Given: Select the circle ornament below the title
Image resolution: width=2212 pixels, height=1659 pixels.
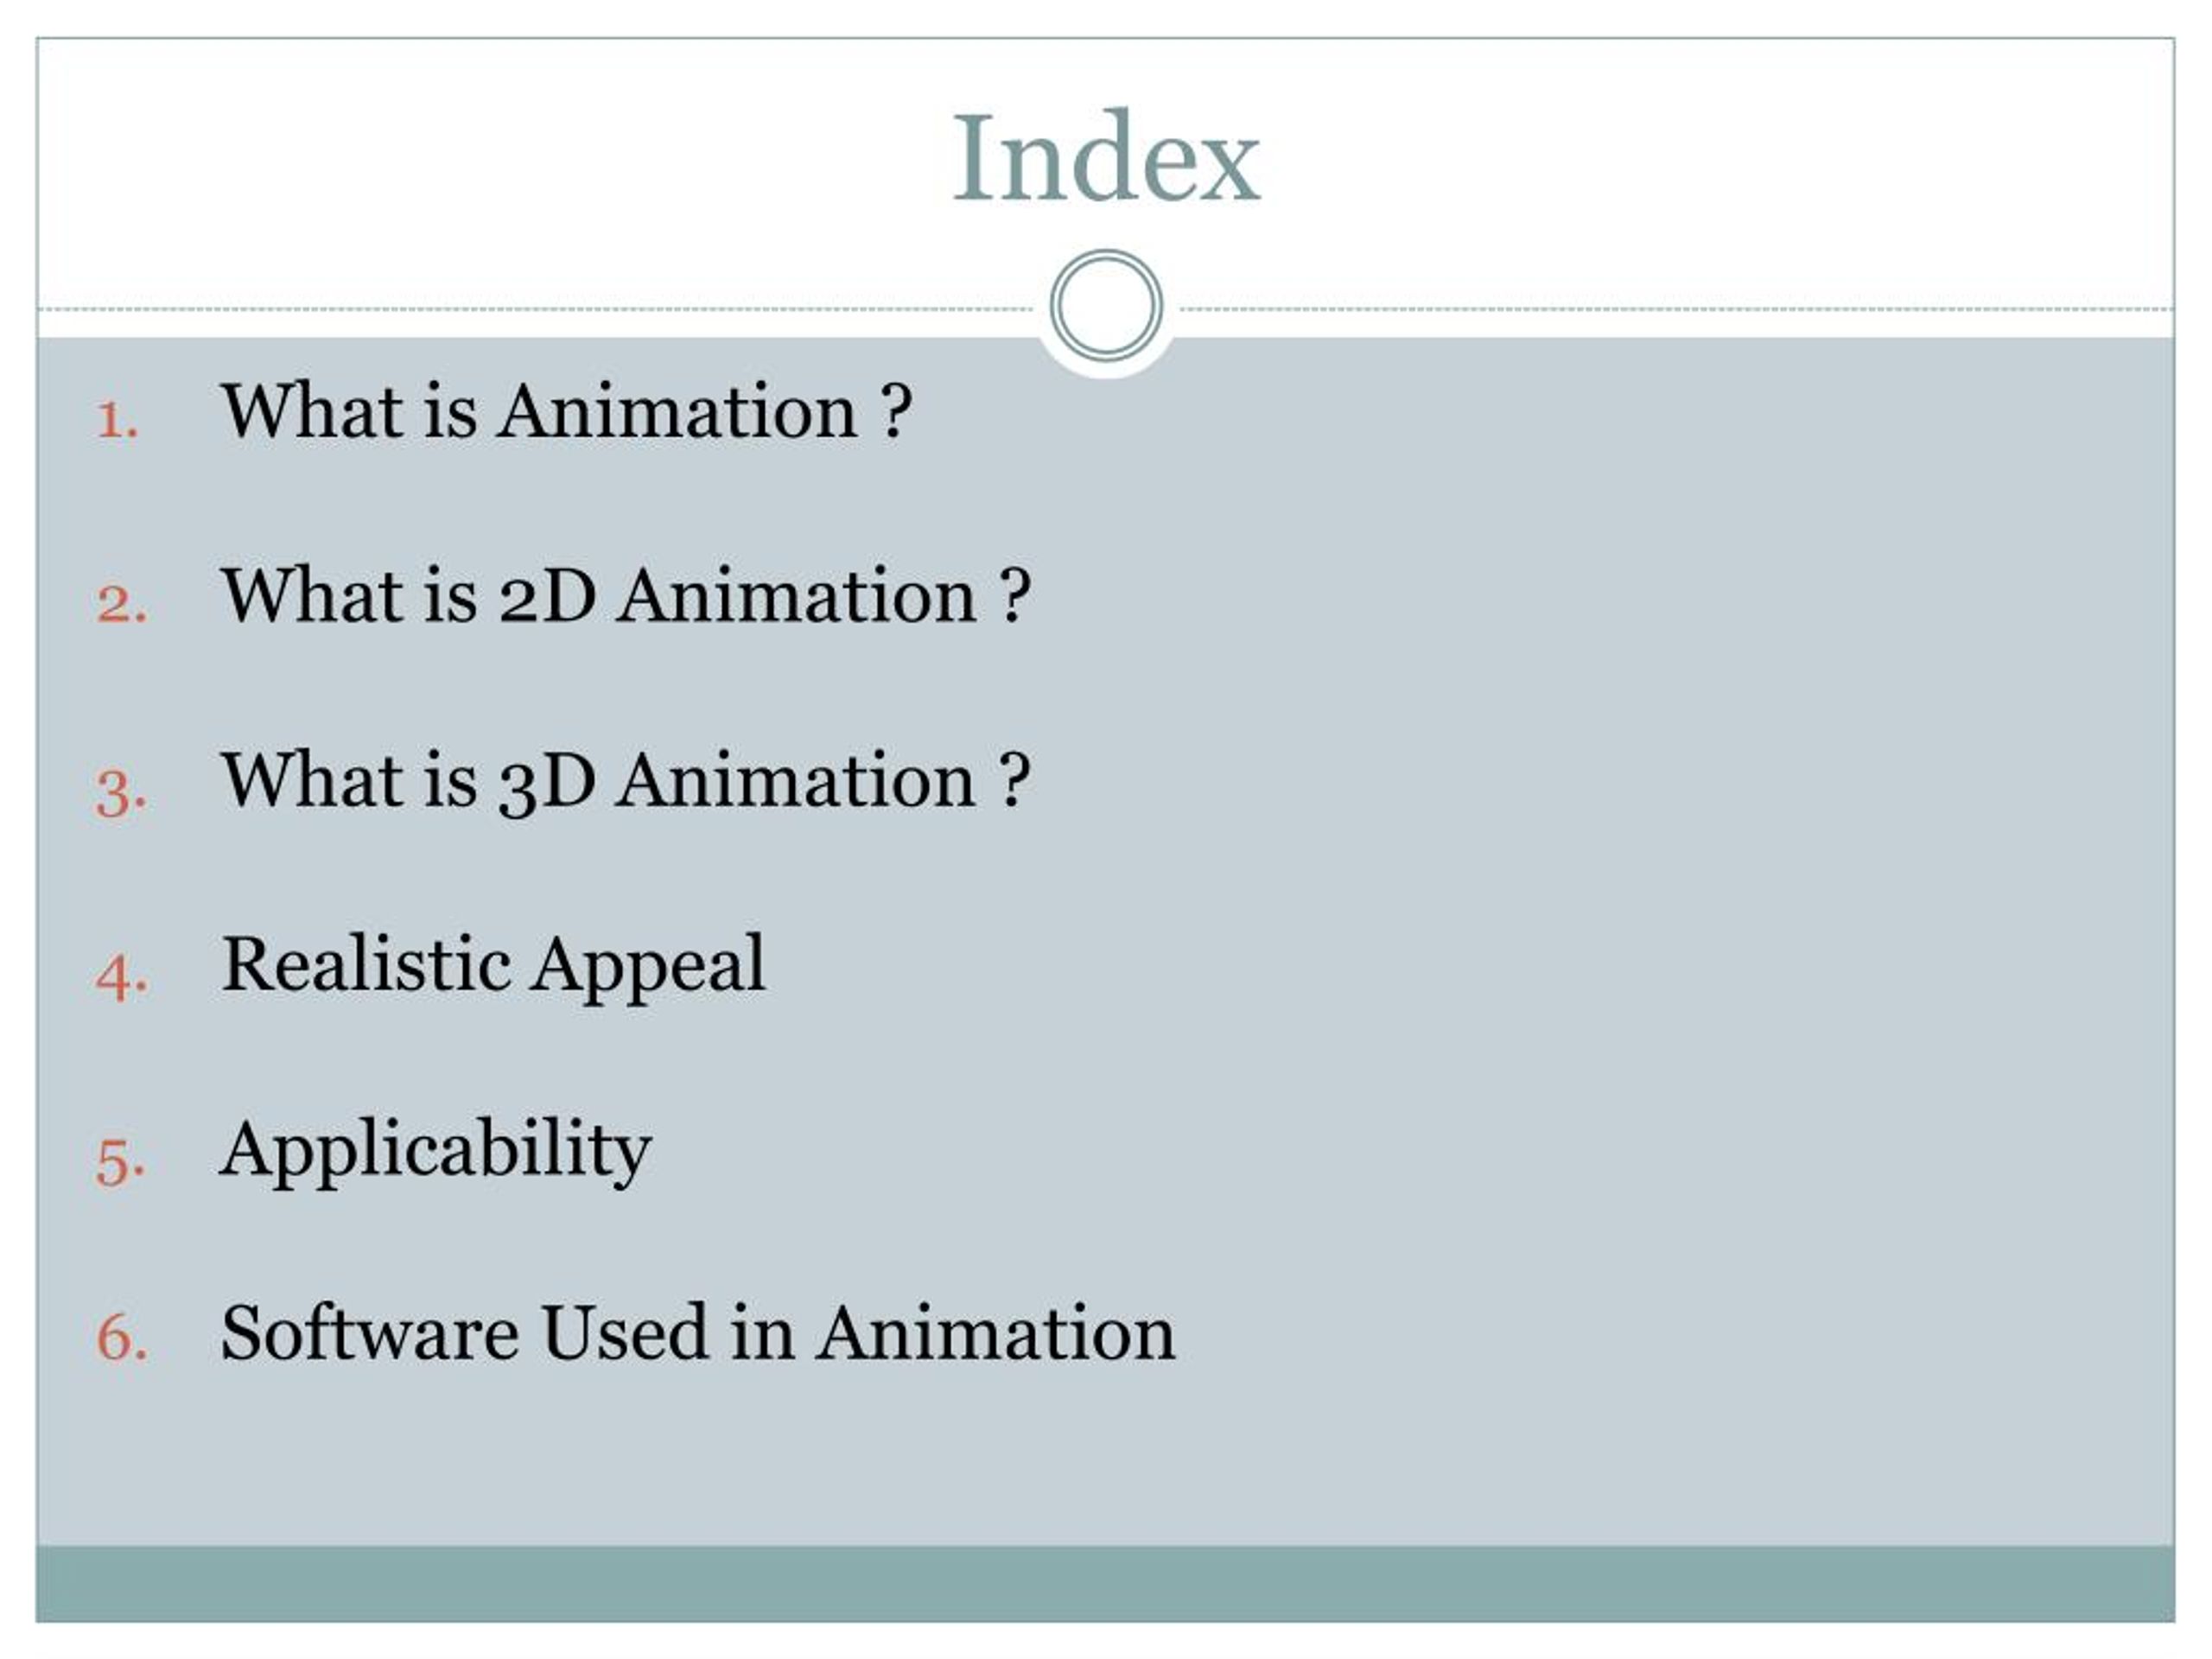Looking at the screenshot, I should click(x=1106, y=305).
